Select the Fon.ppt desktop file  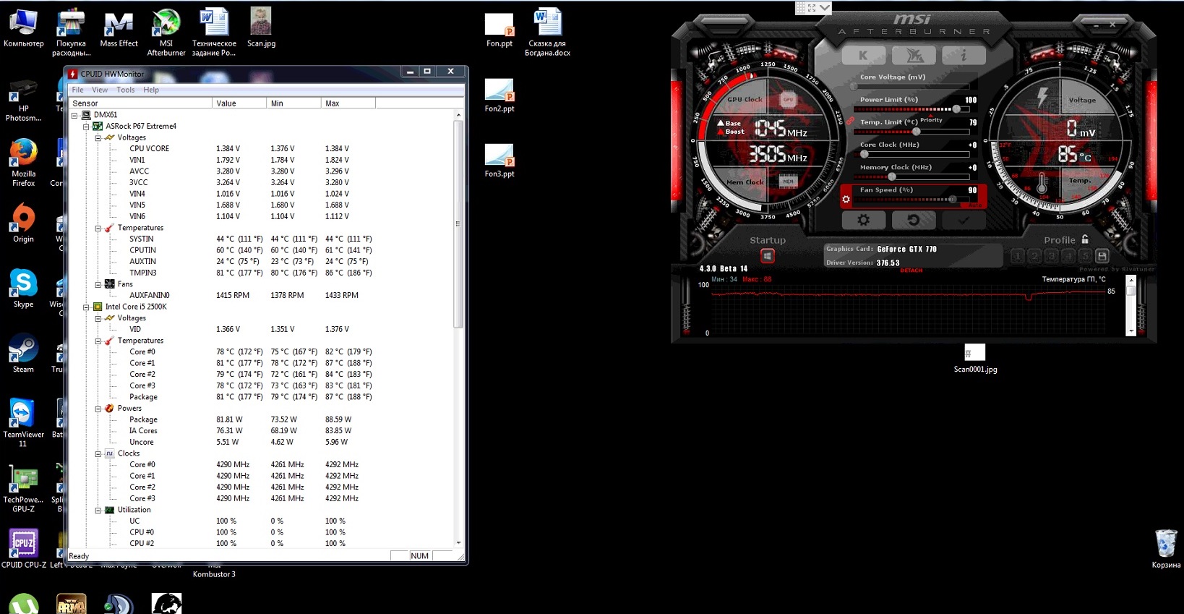(x=499, y=30)
